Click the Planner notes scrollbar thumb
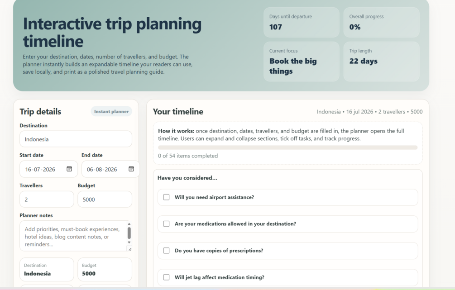The width and height of the screenshot is (455, 290). coord(129,233)
